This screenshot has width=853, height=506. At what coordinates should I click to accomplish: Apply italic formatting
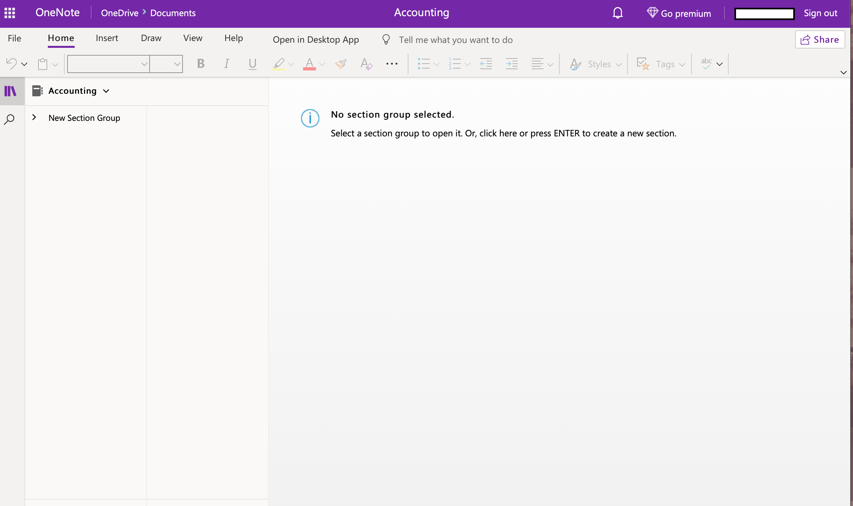tap(227, 64)
